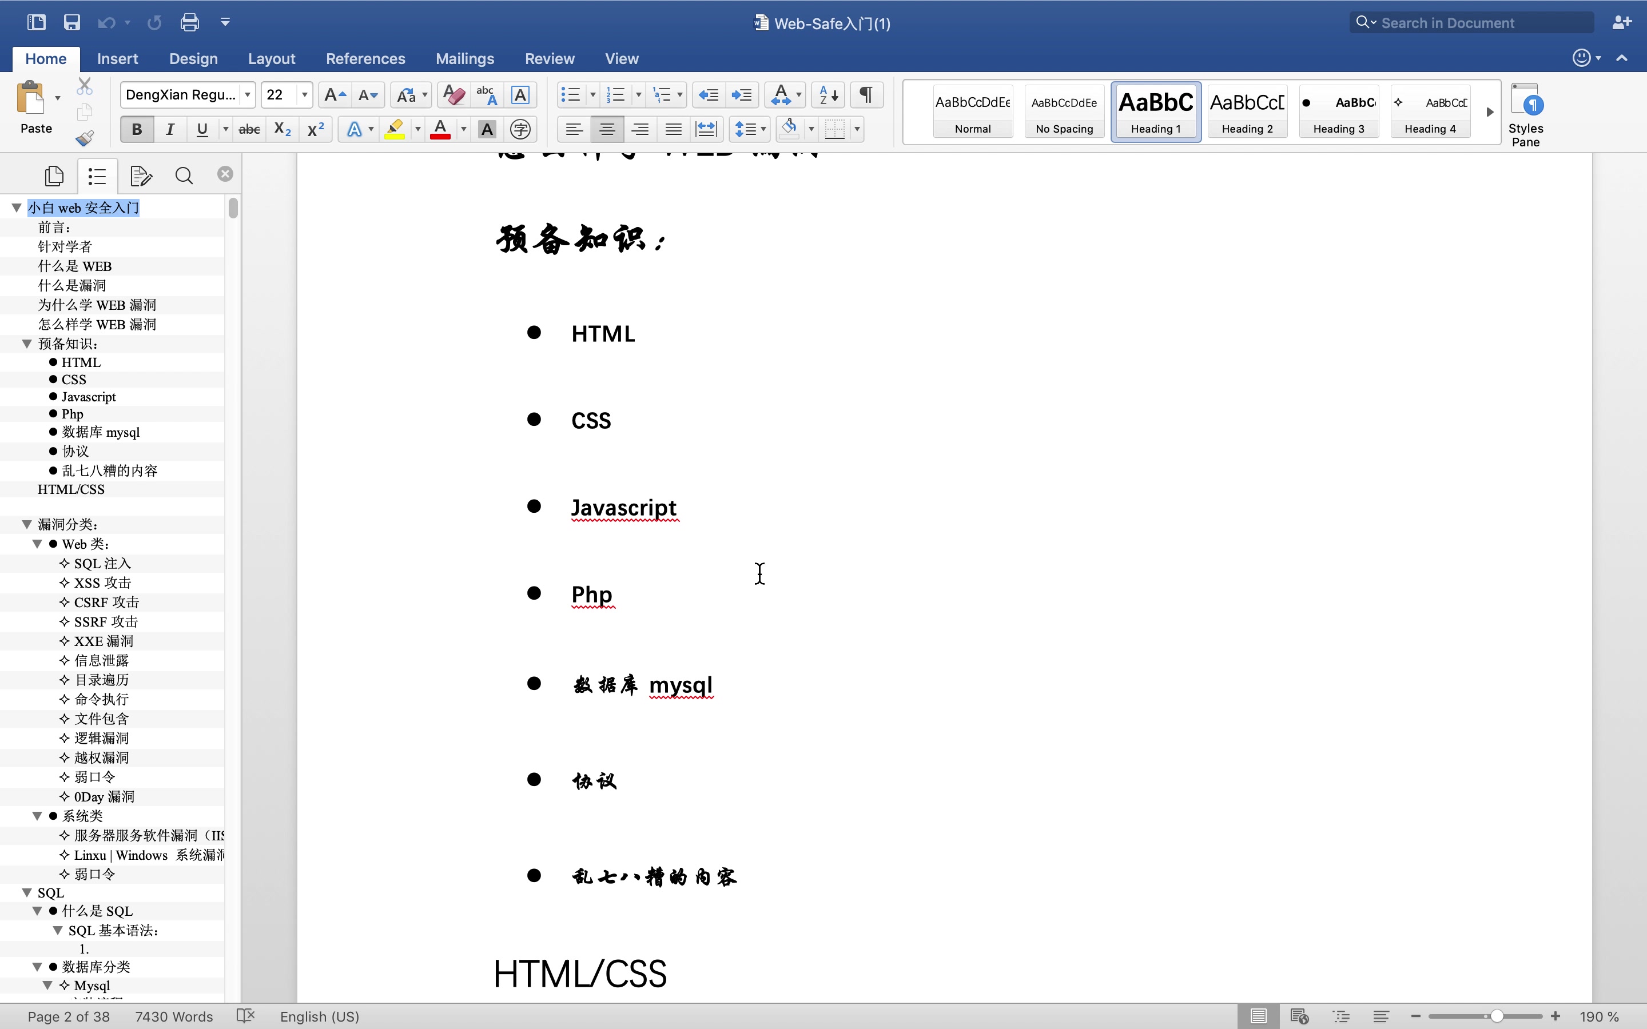The height and width of the screenshot is (1029, 1647).
Task: Open the Print dialog from Quick Access
Action: tap(189, 22)
